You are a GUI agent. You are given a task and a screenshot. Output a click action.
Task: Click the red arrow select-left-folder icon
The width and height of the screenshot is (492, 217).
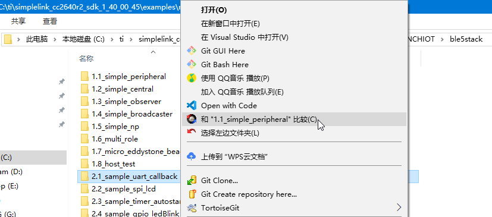192,132
